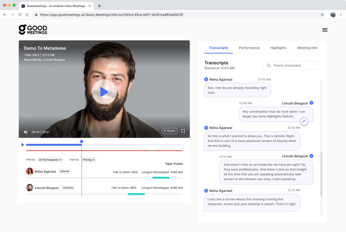This screenshot has width=346, height=232.
Task: Open the hamburger menu at top right
Action: 325,30
